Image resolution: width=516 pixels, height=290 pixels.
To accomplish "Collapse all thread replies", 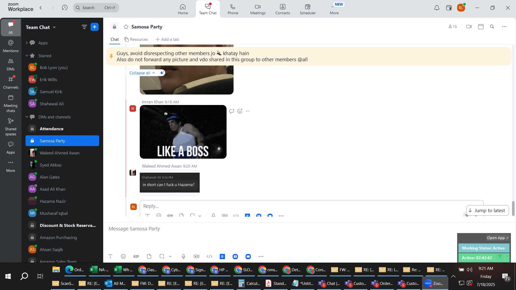I will coord(142,73).
